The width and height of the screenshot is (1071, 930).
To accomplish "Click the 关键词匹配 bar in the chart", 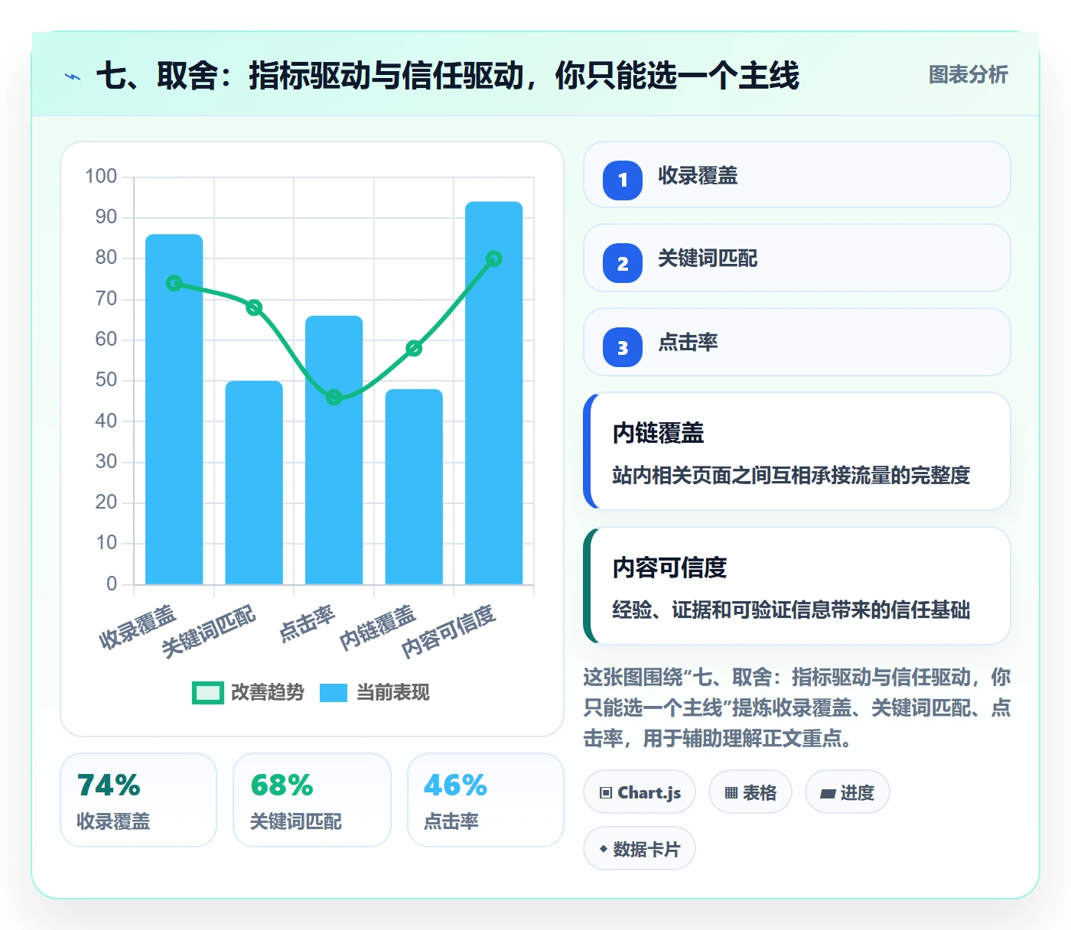I will point(254,483).
